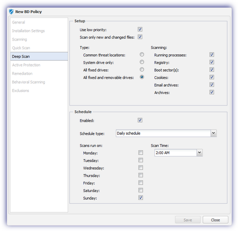The height and width of the screenshot is (231, 238).
Task: Uncheck Boot sector(s) scanning
Action: 212,70
